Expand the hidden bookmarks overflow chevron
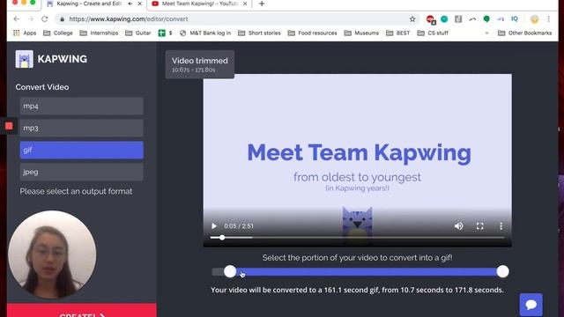Image resolution: width=564 pixels, height=317 pixels. [x=486, y=33]
